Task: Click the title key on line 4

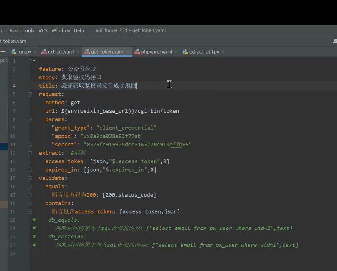Action: click(x=47, y=86)
